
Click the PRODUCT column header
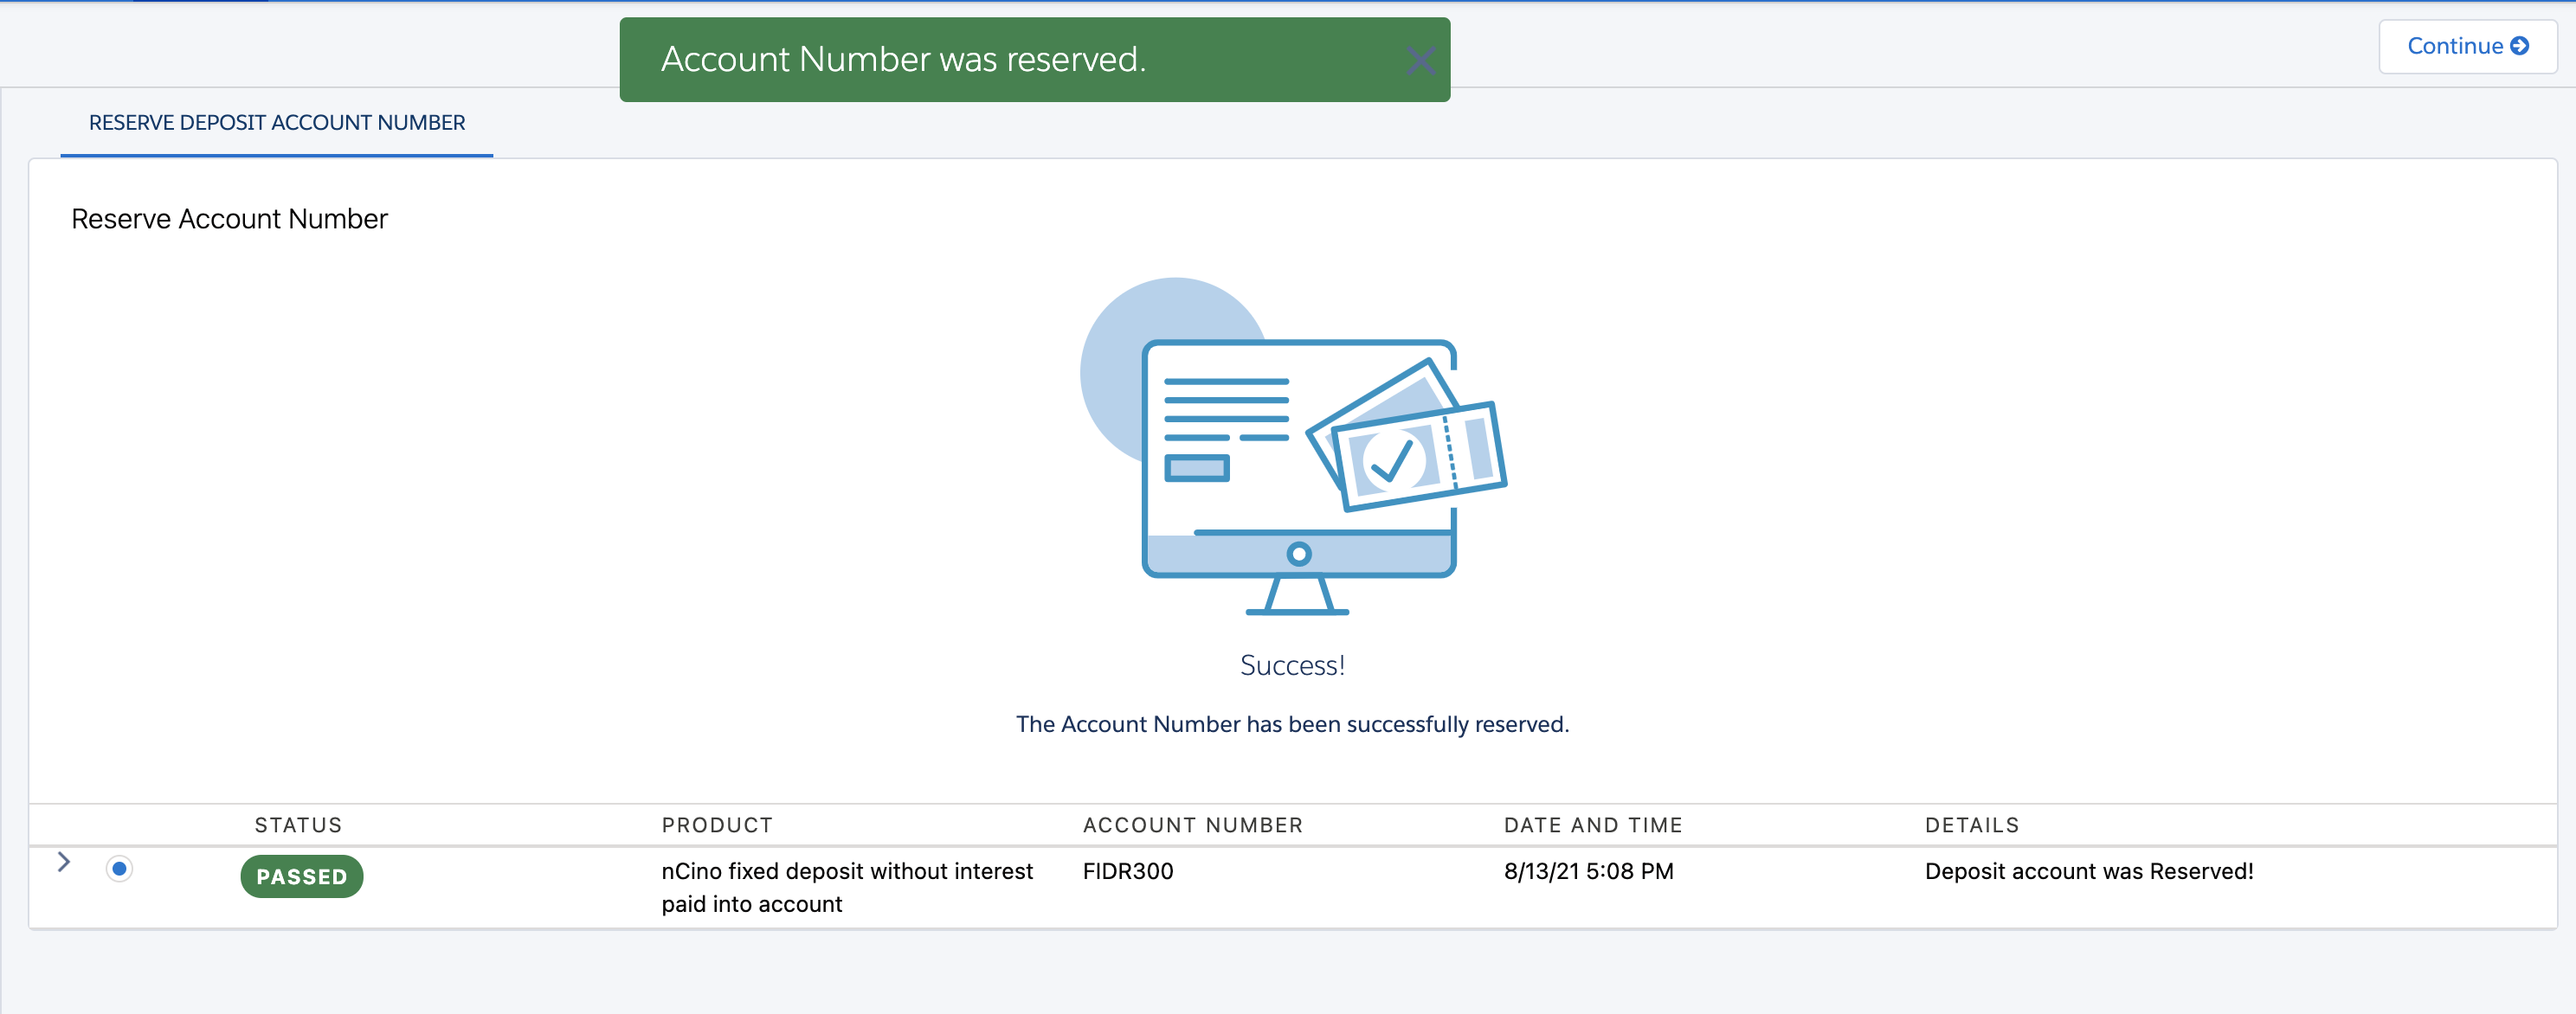(x=717, y=825)
